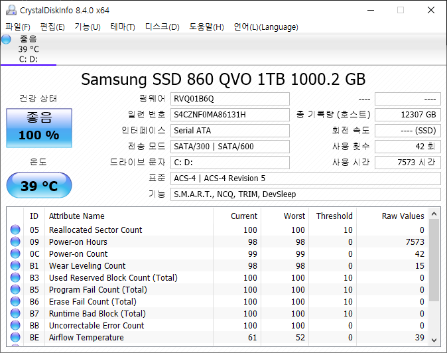The width and height of the screenshot is (447, 353).
Task: Open the 편집(E) menu
Action: coord(52,27)
